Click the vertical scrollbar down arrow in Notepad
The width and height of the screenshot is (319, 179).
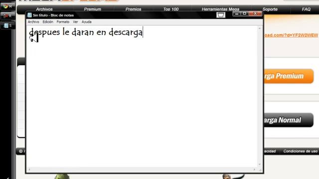(260, 165)
